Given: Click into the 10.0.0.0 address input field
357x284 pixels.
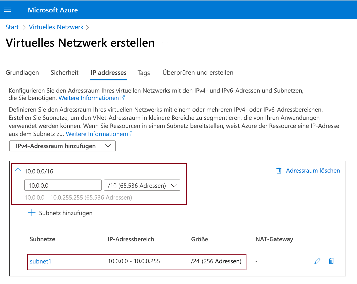Looking at the screenshot, I should point(63,185).
